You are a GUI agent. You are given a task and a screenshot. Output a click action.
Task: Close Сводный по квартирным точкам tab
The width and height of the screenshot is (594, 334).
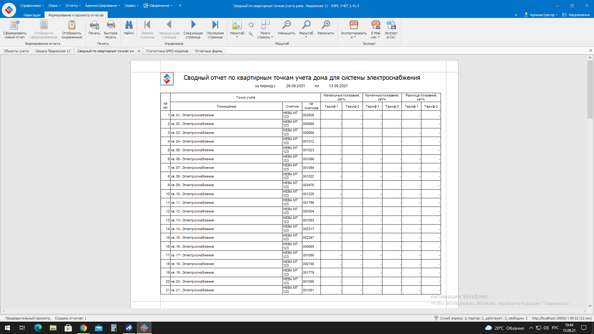[x=139, y=51]
